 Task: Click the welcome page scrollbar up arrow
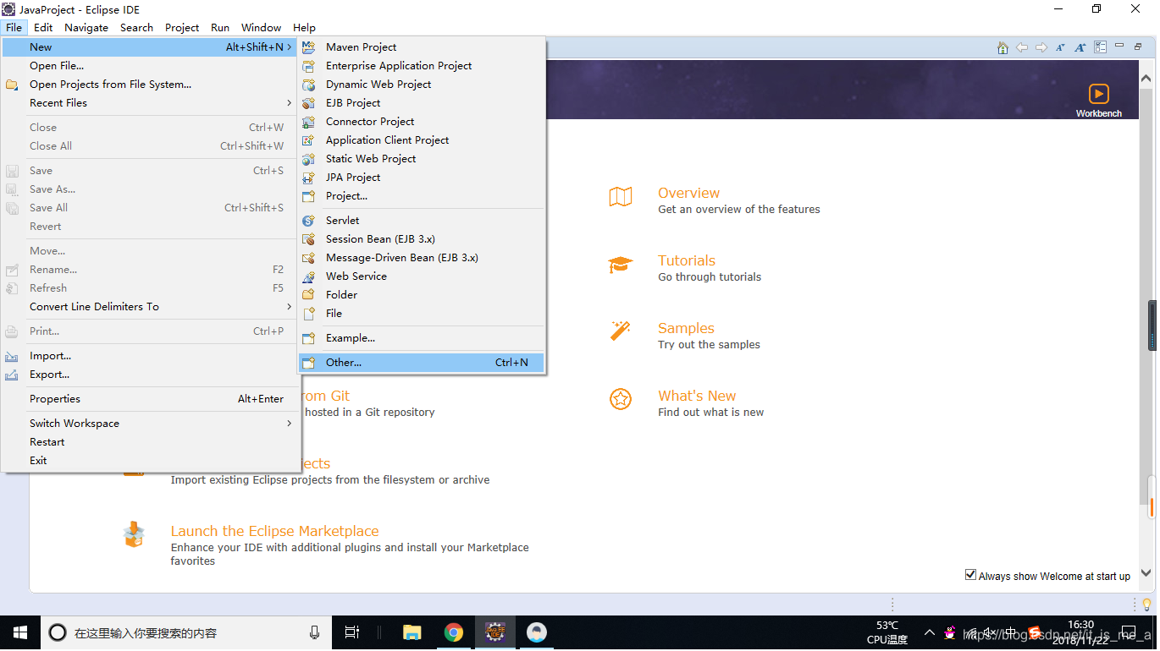coord(1146,79)
